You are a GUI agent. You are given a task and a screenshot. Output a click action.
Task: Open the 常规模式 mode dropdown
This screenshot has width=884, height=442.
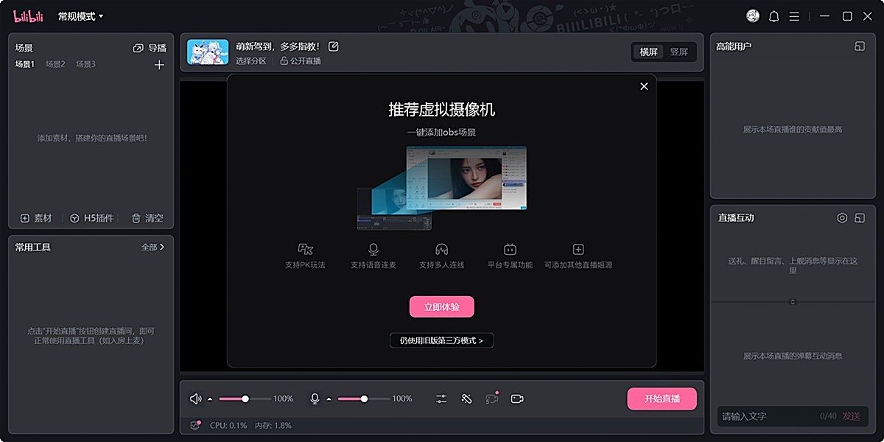(x=81, y=16)
